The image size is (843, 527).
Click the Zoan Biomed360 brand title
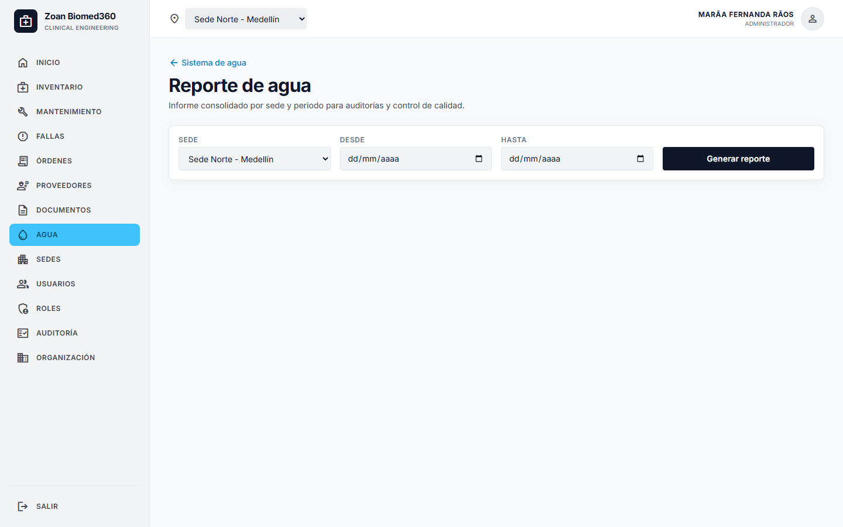[x=80, y=16]
